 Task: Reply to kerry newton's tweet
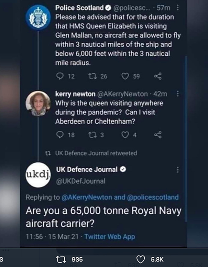(x=60, y=135)
